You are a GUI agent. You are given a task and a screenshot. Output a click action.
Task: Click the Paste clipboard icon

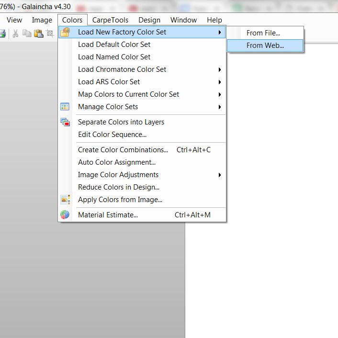[38, 34]
